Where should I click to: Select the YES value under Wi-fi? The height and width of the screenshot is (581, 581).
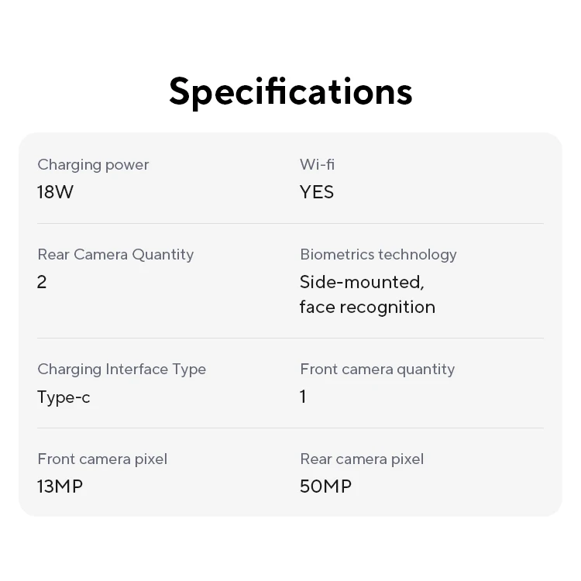tap(317, 192)
